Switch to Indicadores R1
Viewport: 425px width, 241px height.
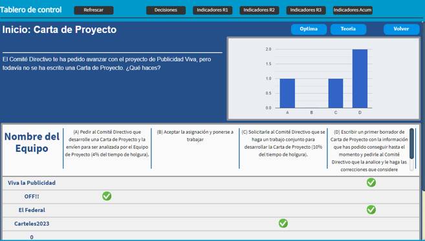pyautogui.click(x=212, y=10)
